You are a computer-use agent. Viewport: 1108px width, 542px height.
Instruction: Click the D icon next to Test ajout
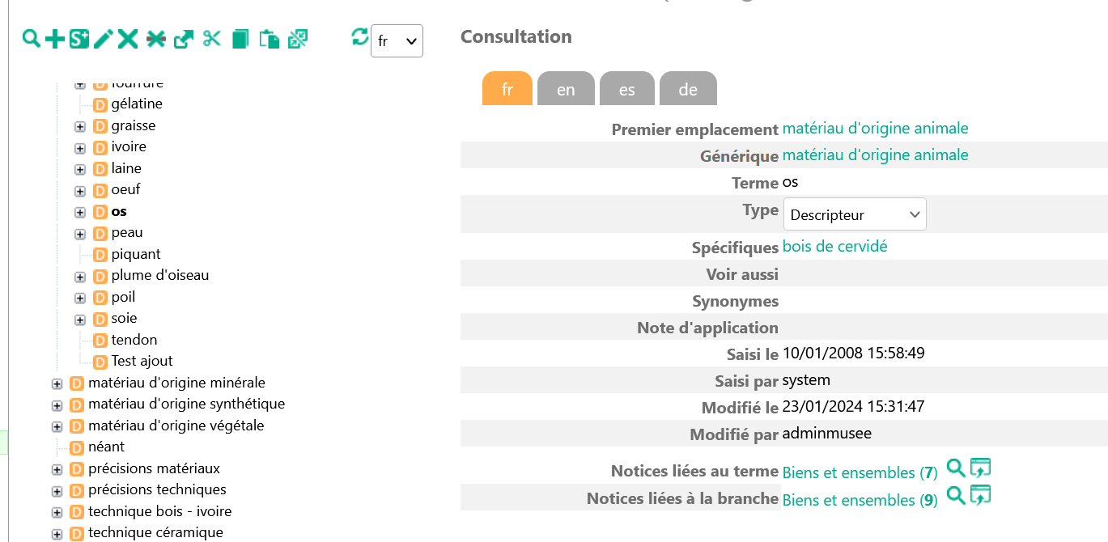click(x=100, y=362)
